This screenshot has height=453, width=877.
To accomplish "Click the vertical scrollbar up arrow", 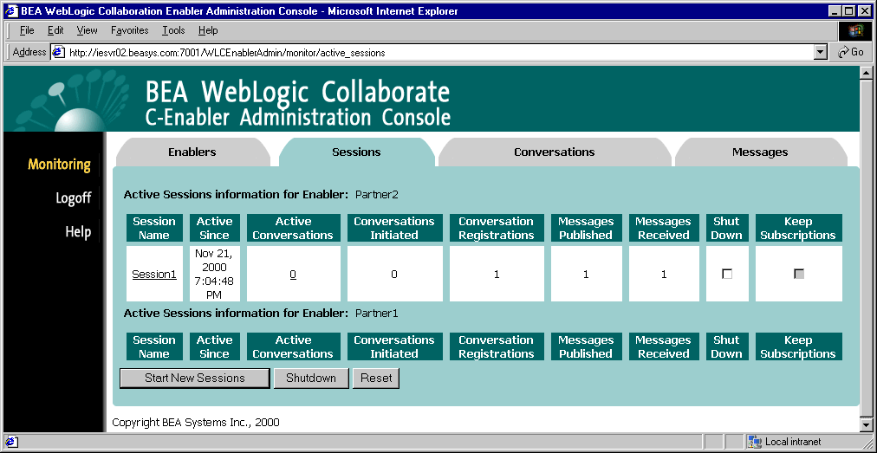I will pos(867,74).
